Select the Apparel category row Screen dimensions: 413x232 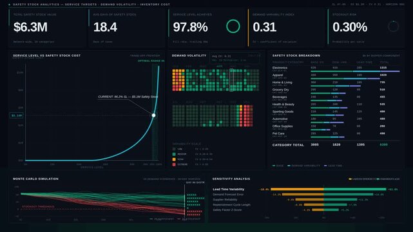[x=336, y=77]
